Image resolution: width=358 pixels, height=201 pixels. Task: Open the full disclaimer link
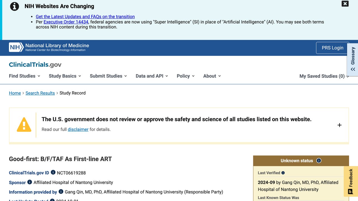pyautogui.click(x=78, y=129)
